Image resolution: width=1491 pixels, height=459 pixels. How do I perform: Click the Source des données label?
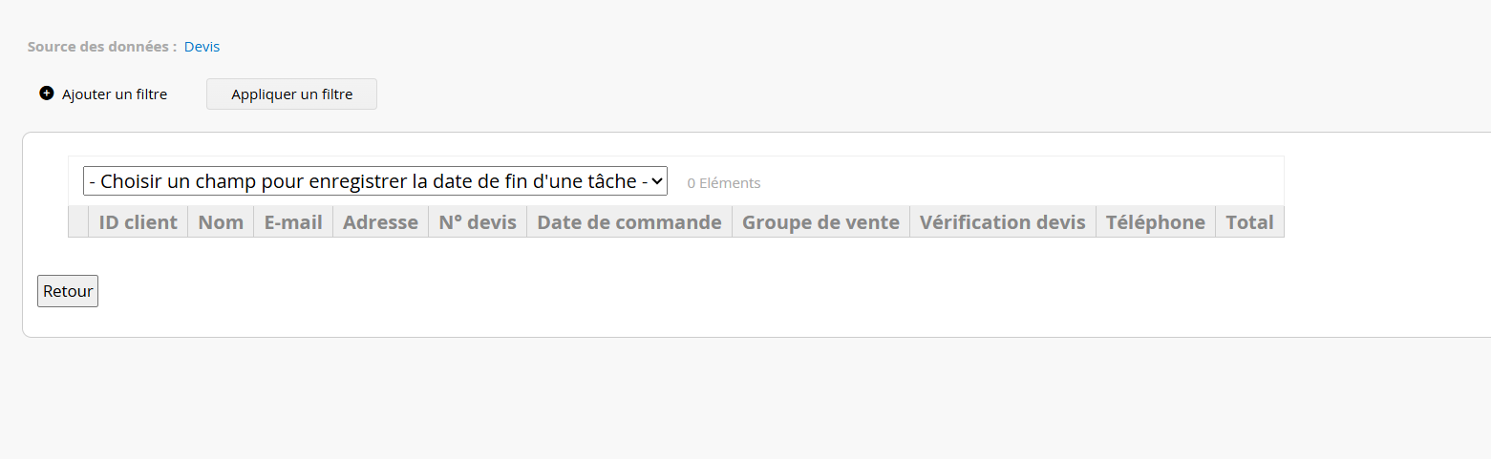tap(102, 46)
